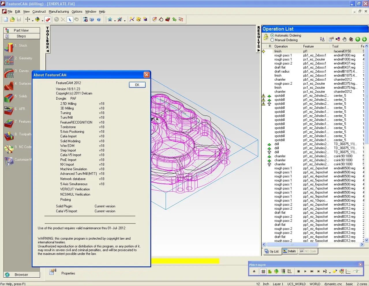Fast forward the simulation to end
The height and width of the screenshot is (286, 369).
(x=312, y=271)
